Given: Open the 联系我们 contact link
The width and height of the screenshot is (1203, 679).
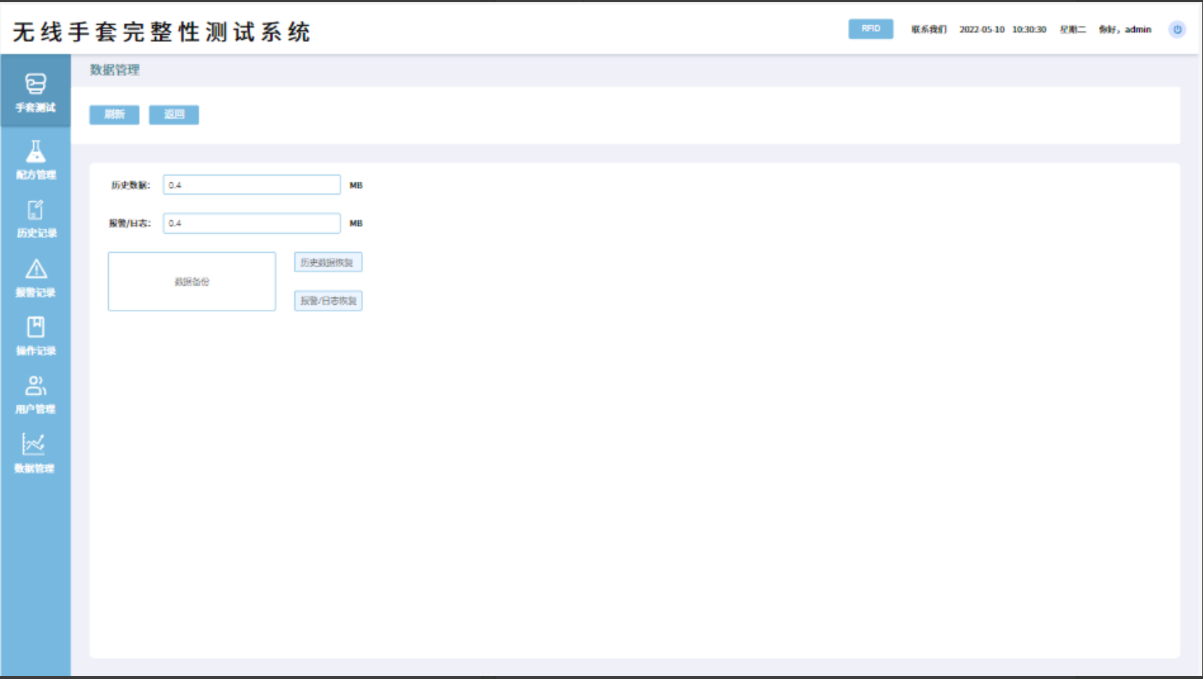Looking at the screenshot, I should [x=928, y=30].
